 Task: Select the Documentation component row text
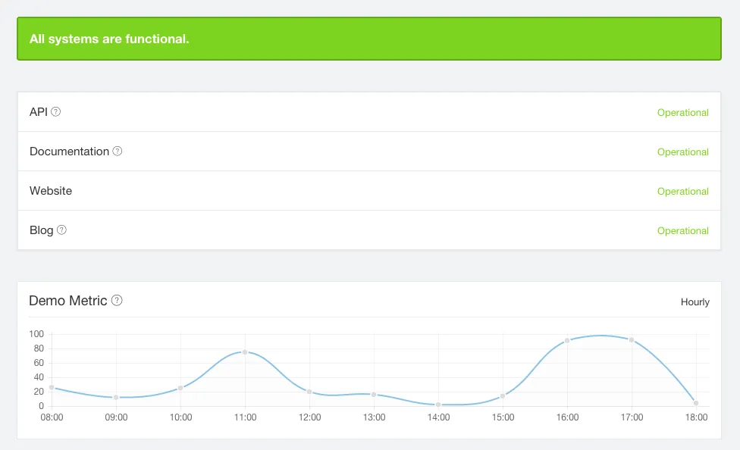click(x=69, y=152)
